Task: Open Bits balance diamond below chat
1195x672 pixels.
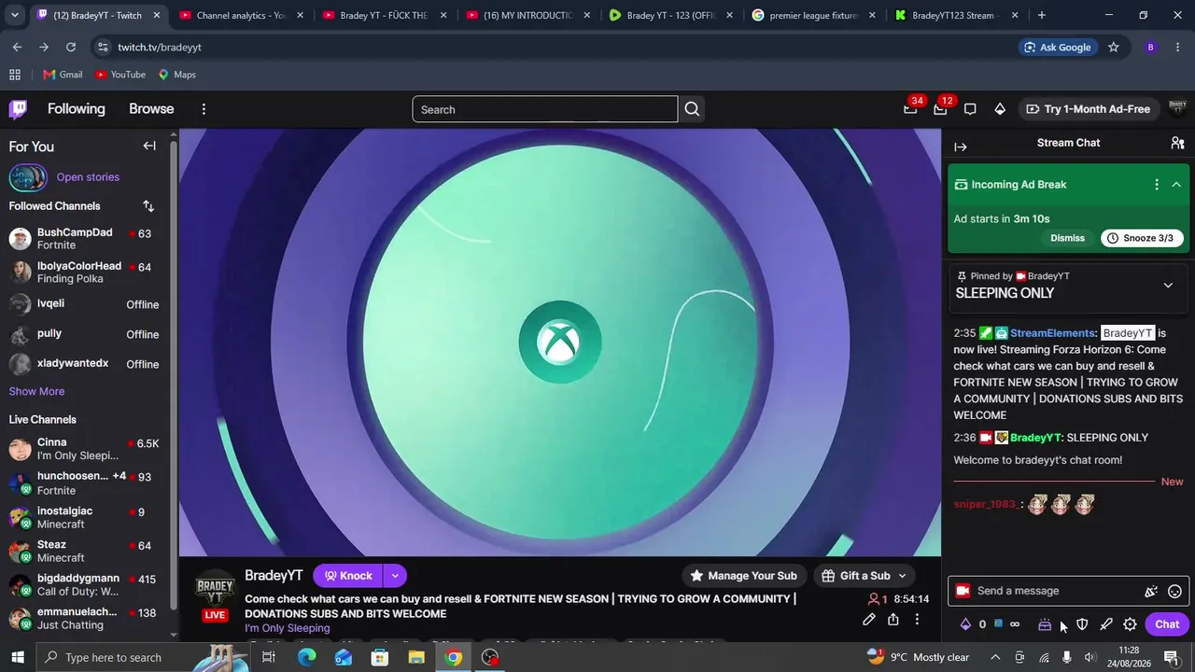Action: [965, 624]
